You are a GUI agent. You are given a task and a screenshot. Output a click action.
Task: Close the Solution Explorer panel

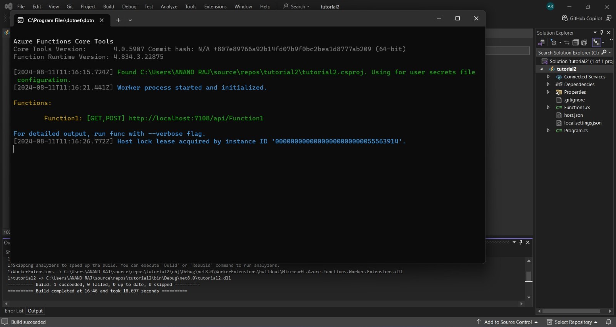pyautogui.click(x=609, y=33)
